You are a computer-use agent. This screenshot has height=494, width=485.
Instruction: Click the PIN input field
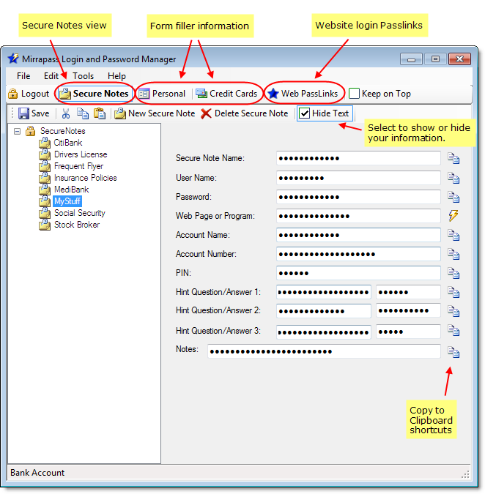tap(358, 273)
